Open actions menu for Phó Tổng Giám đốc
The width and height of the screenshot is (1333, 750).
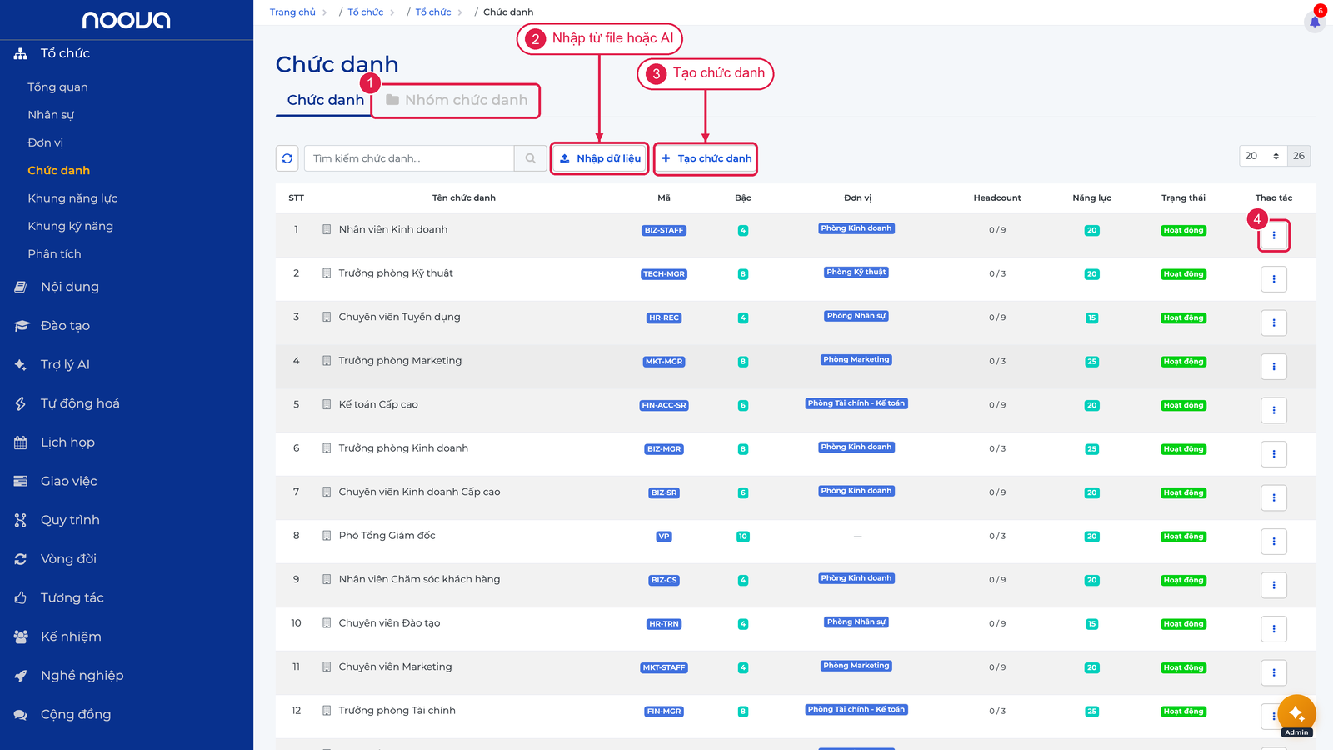point(1274,542)
